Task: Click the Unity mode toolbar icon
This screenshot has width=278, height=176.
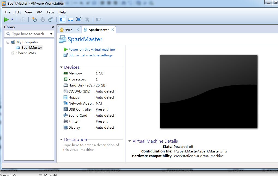Action: pyautogui.click(x=87, y=20)
